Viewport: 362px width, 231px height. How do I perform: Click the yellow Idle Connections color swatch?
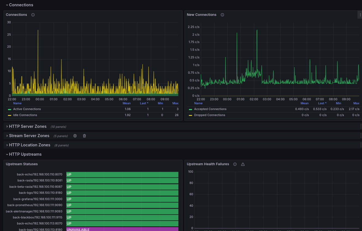(x=10, y=115)
